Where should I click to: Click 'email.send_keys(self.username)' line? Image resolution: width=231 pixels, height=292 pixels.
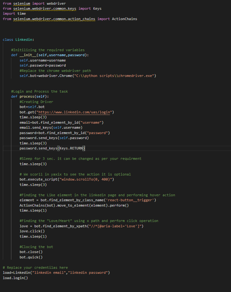click(x=51, y=127)
